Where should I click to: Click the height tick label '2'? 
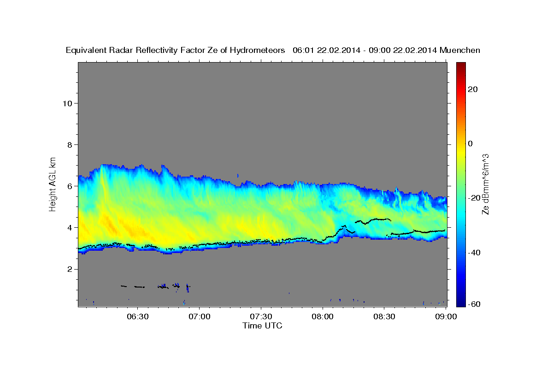[x=70, y=269]
